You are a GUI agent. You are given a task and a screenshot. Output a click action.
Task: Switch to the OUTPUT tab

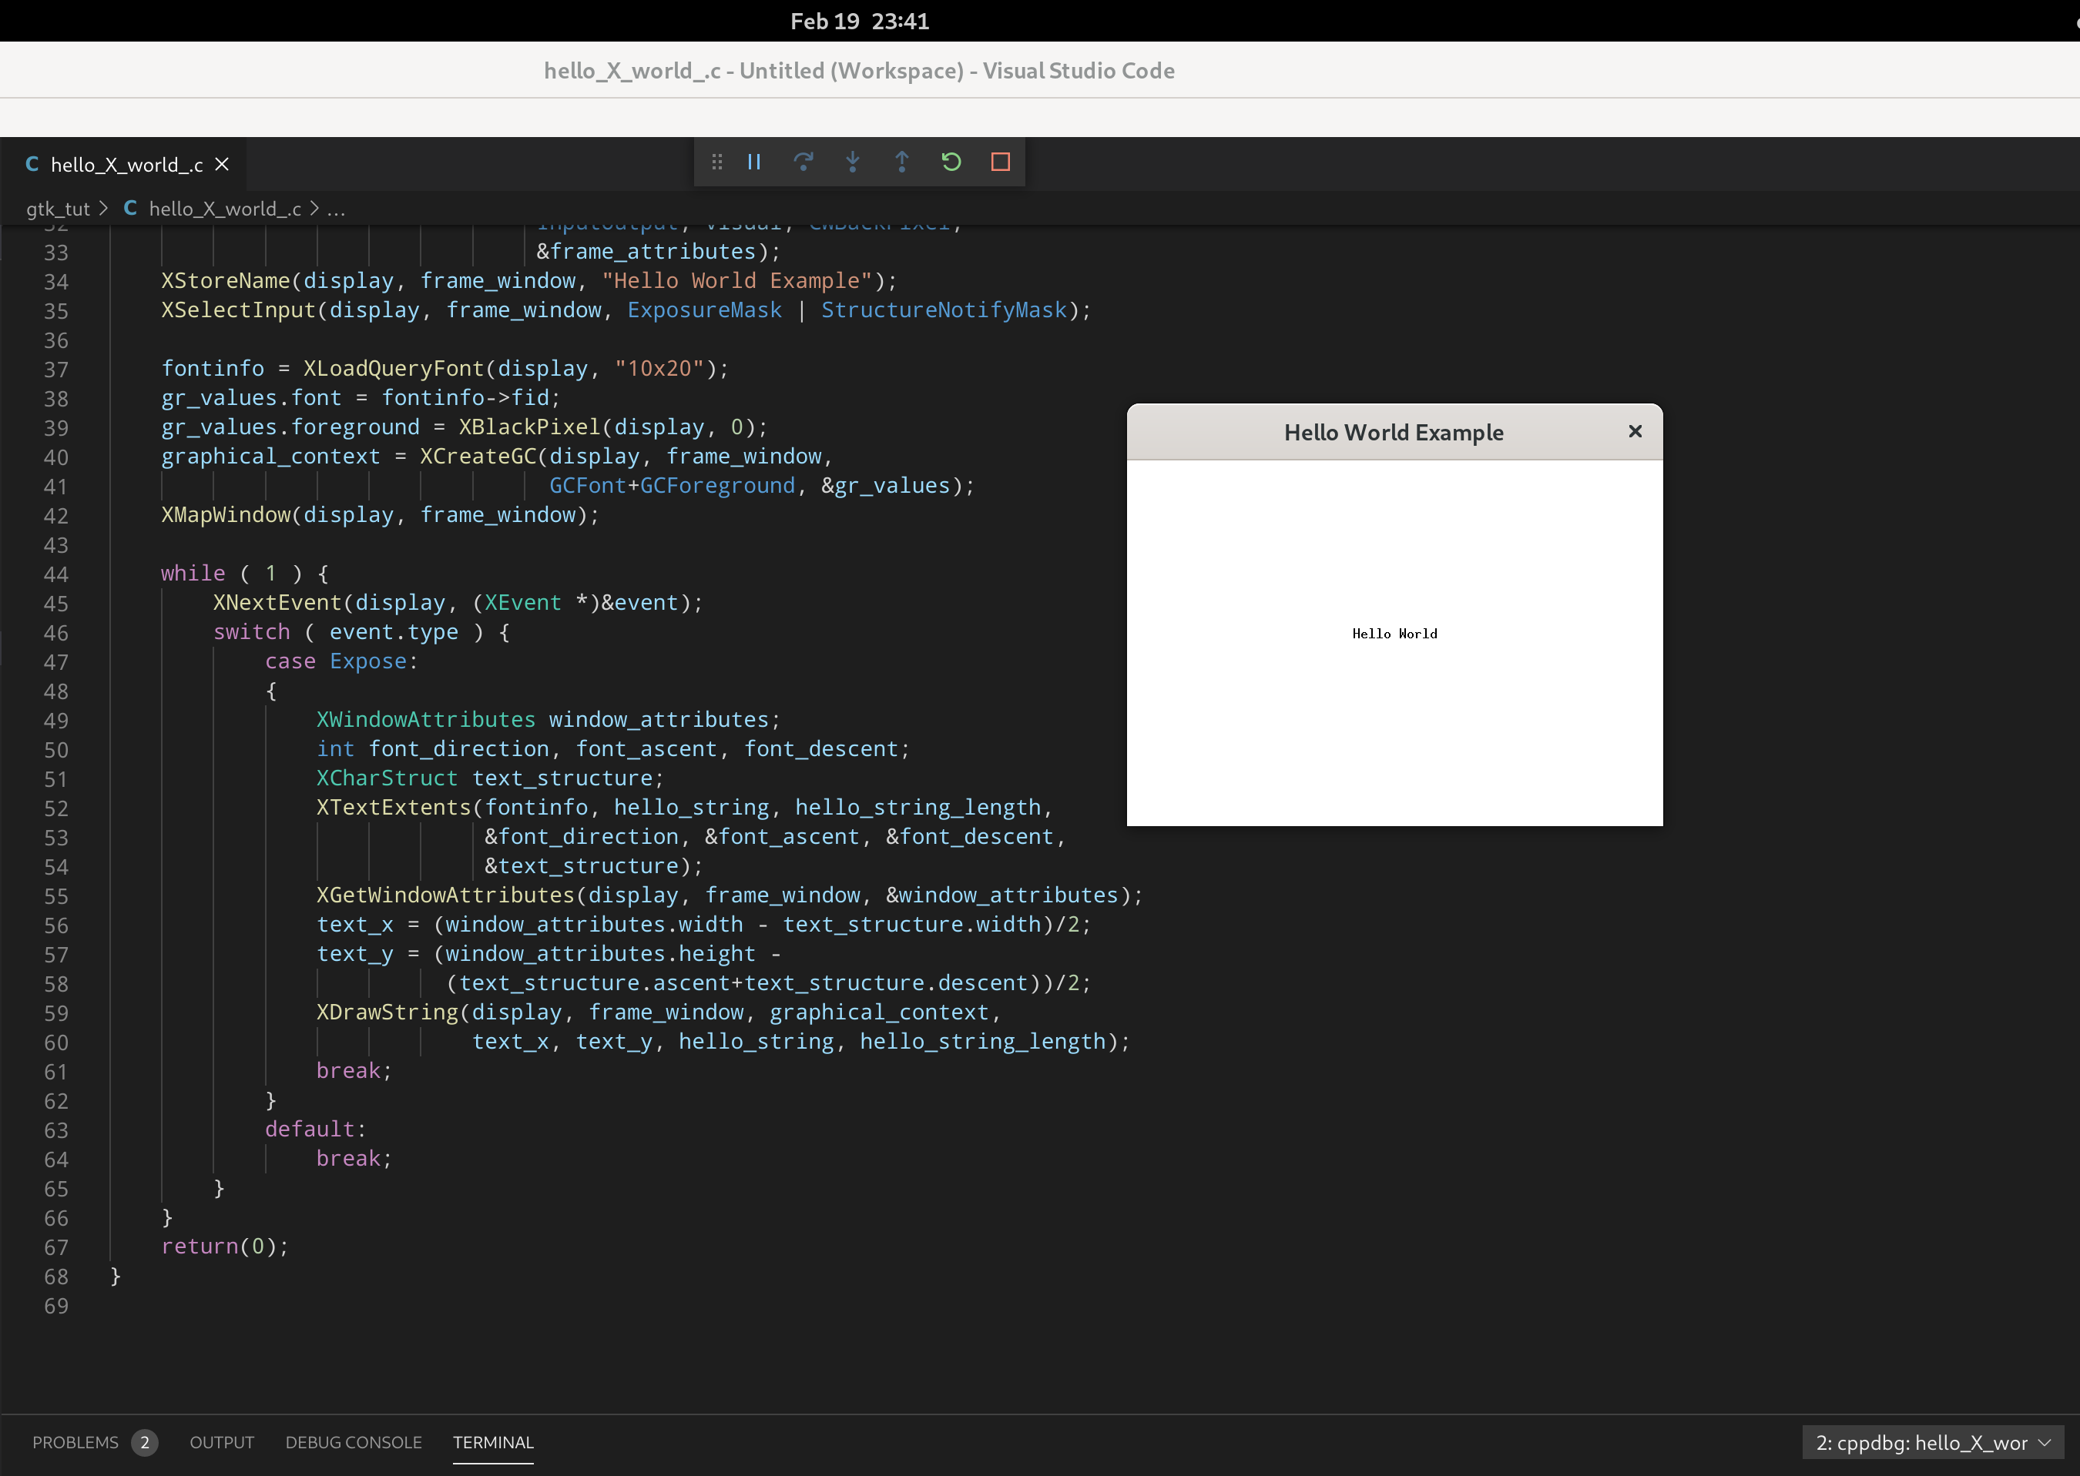pyautogui.click(x=221, y=1442)
